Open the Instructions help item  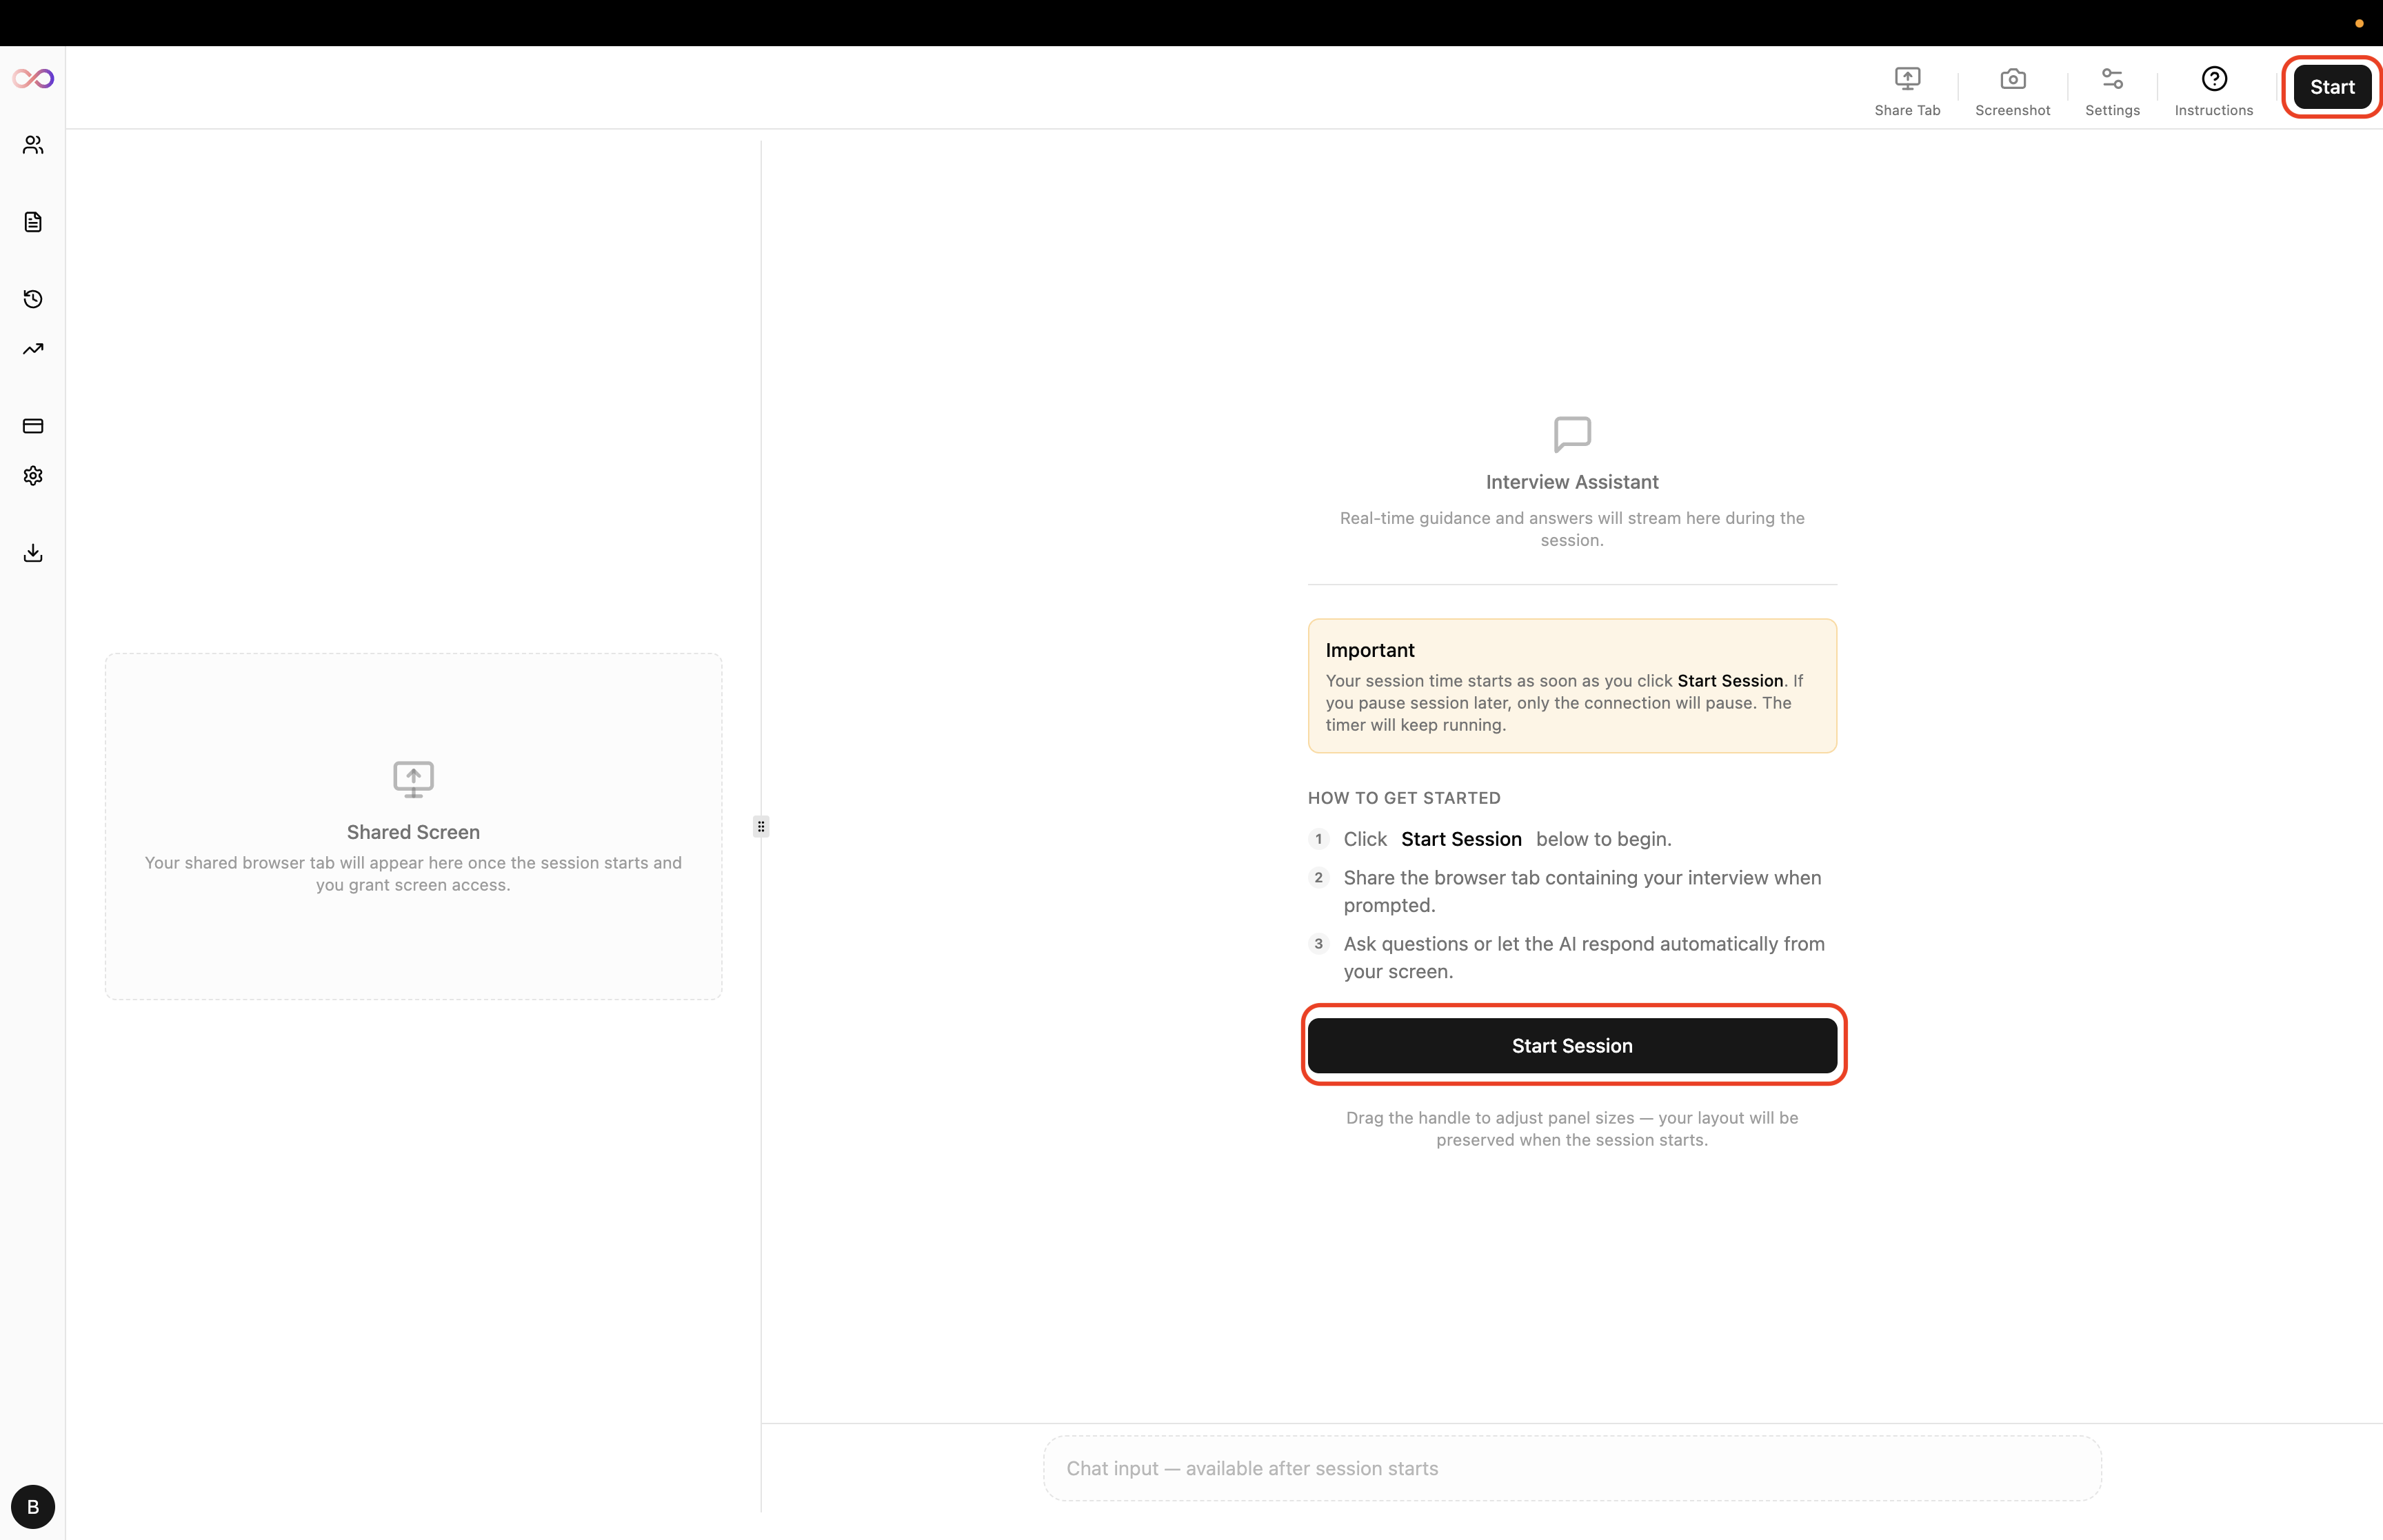(2214, 91)
